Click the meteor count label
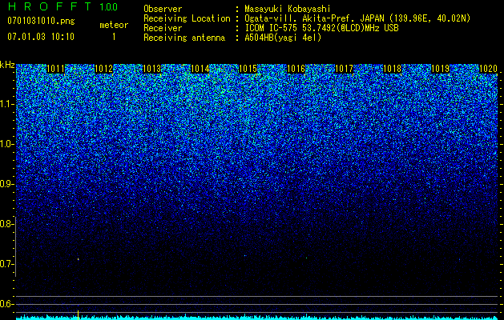504x320 pixels. [x=114, y=25]
